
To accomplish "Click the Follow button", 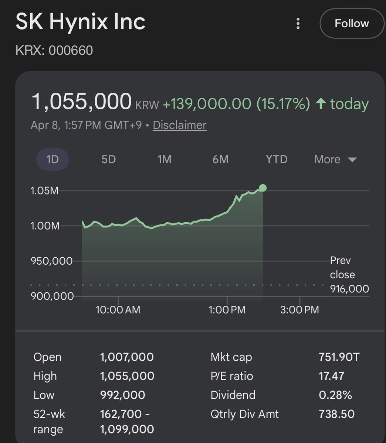I will pyautogui.click(x=351, y=24).
